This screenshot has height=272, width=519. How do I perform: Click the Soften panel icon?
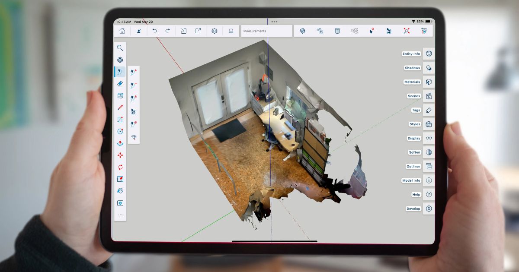429,152
